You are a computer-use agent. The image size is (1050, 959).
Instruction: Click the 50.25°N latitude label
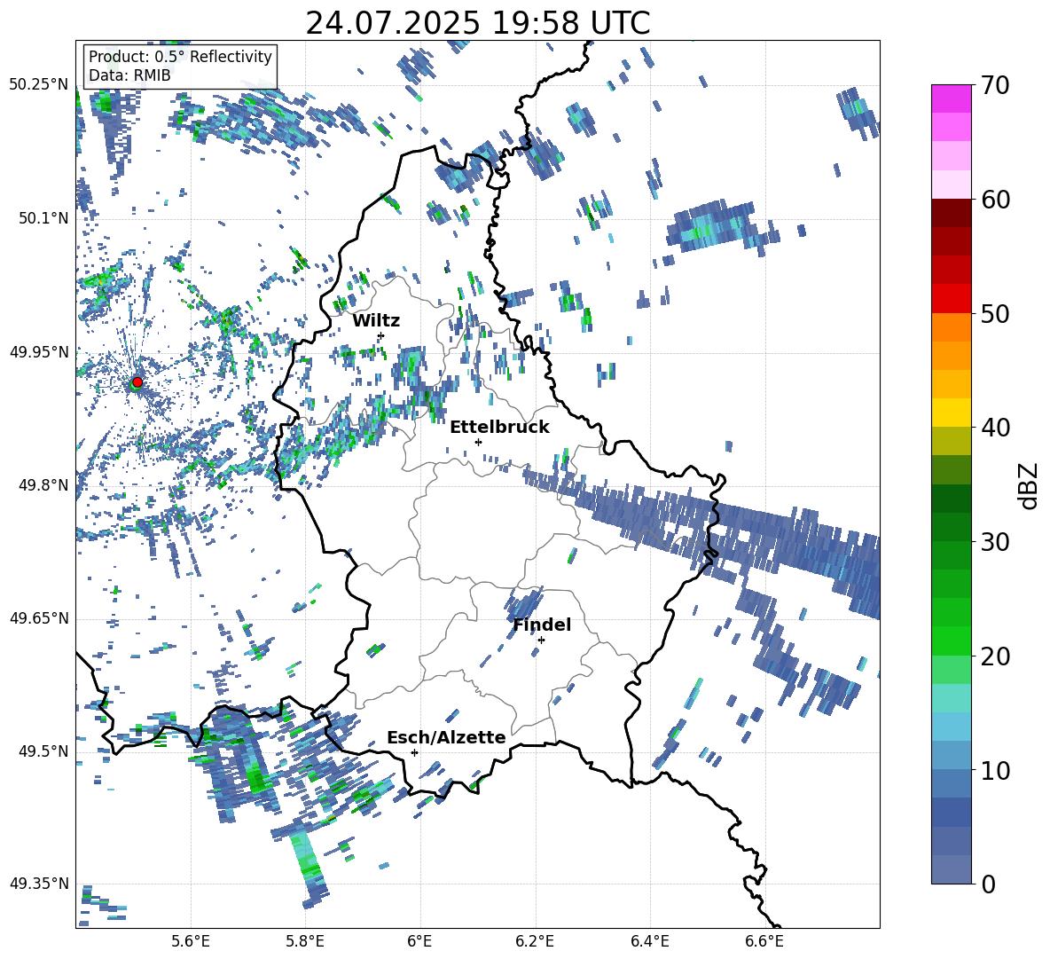coord(39,85)
